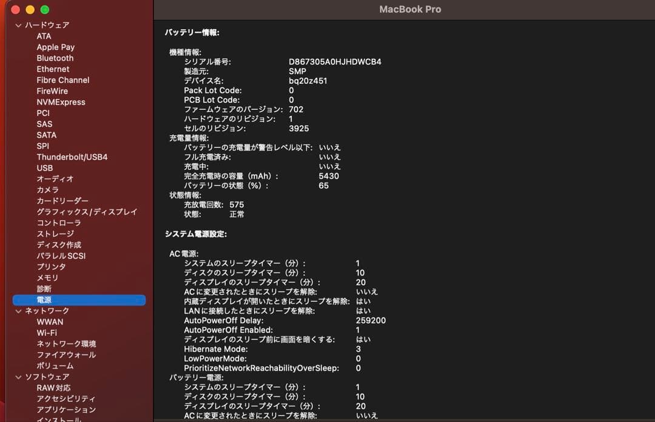
Task: Select プリンタ in the sidebar
Action: pos(51,267)
